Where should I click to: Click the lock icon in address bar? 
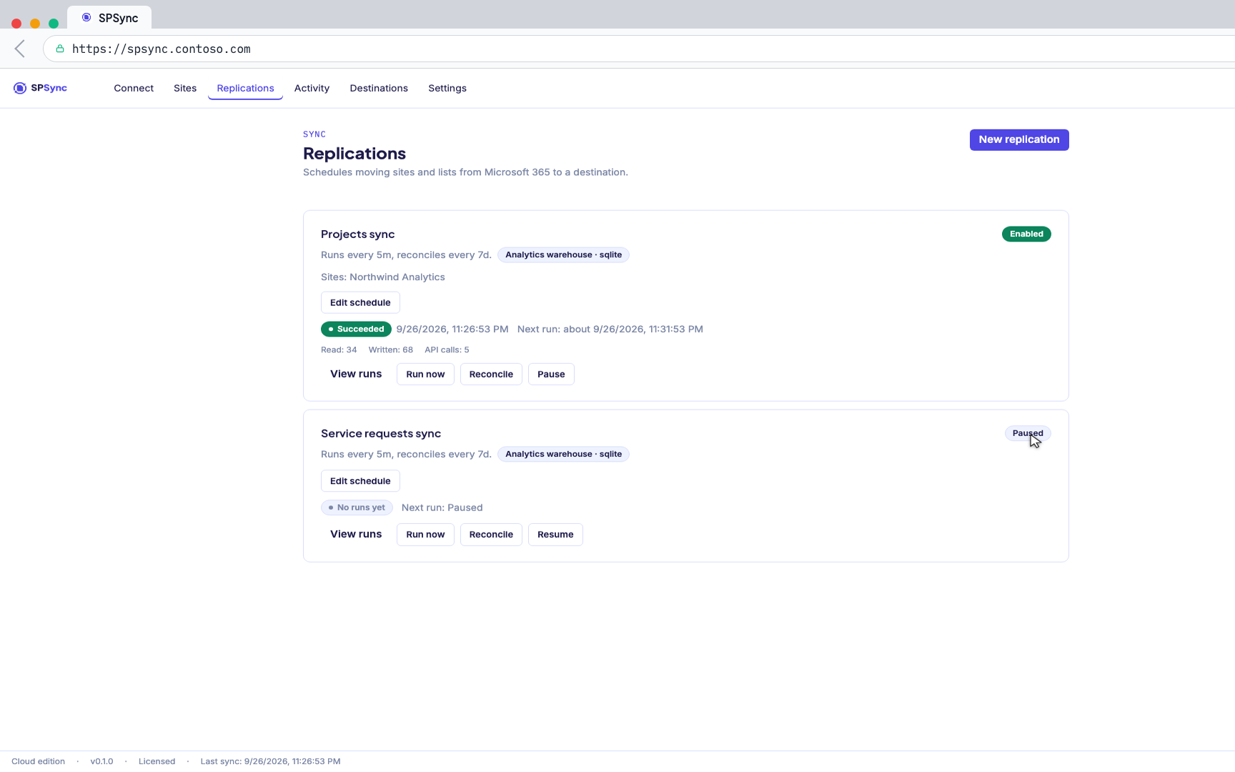click(x=60, y=49)
